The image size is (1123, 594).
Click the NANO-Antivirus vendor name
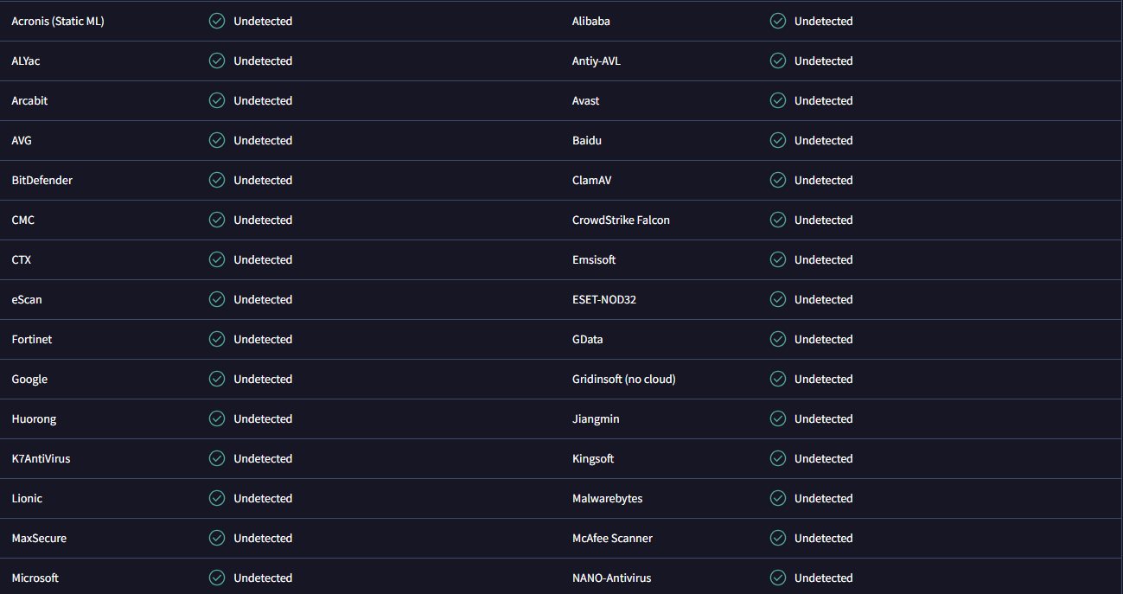pos(611,578)
